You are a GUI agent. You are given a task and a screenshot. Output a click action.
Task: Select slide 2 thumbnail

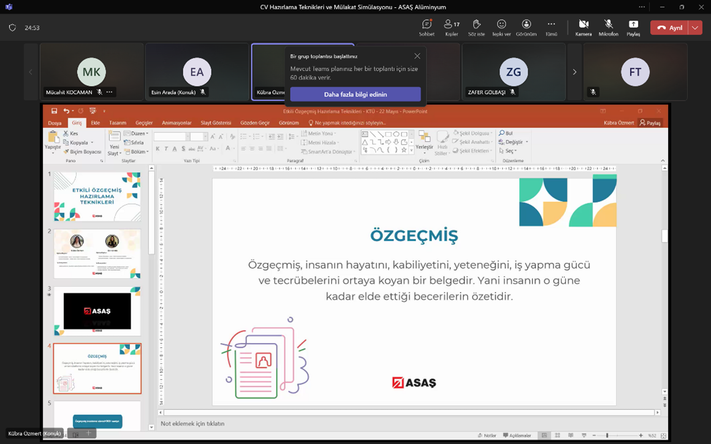tap(97, 254)
